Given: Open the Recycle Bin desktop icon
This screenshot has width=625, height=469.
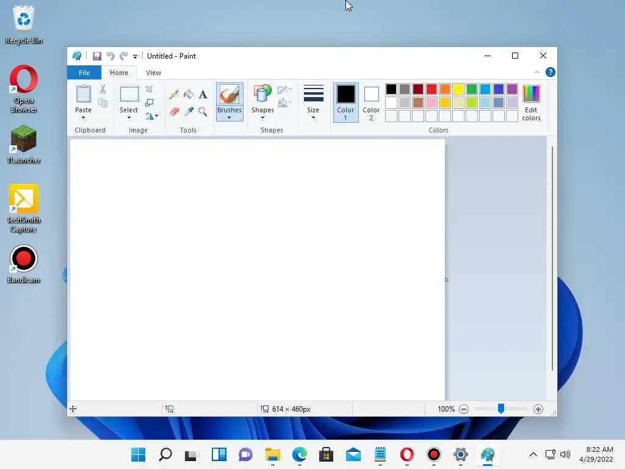Looking at the screenshot, I should (24, 24).
